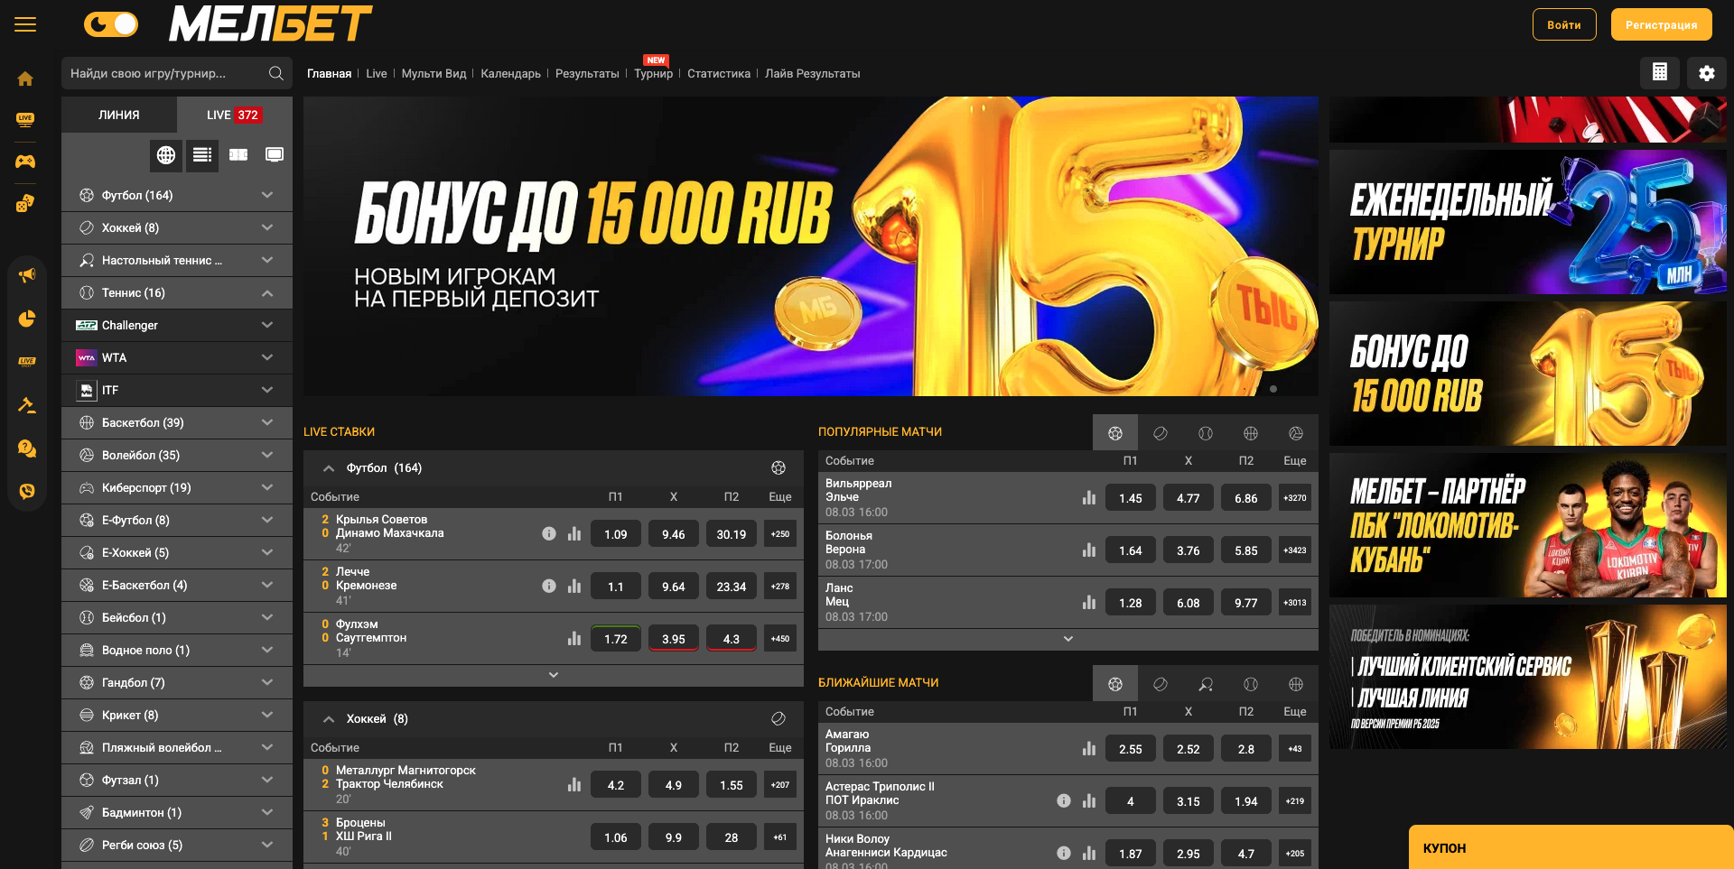Select the list view toggle icon
This screenshot has height=869, width=1734.
[x=202, y=155]
